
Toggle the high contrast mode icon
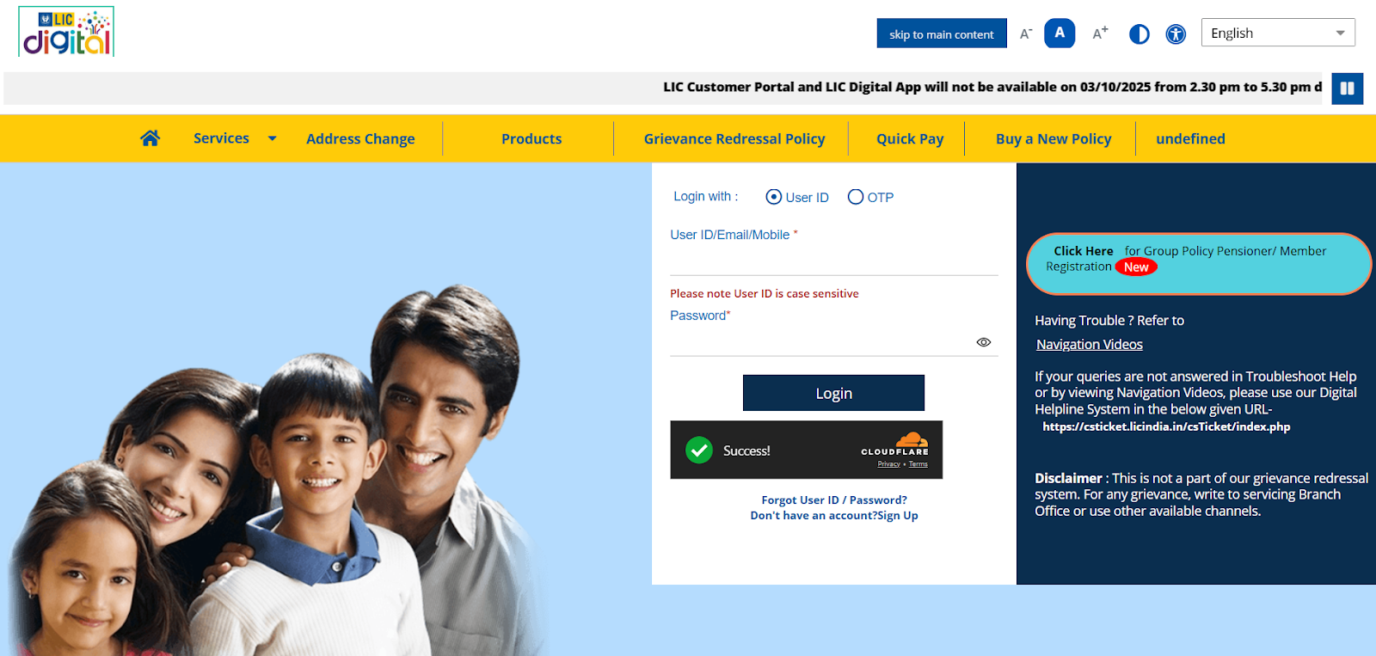[x=1139, y=34]
